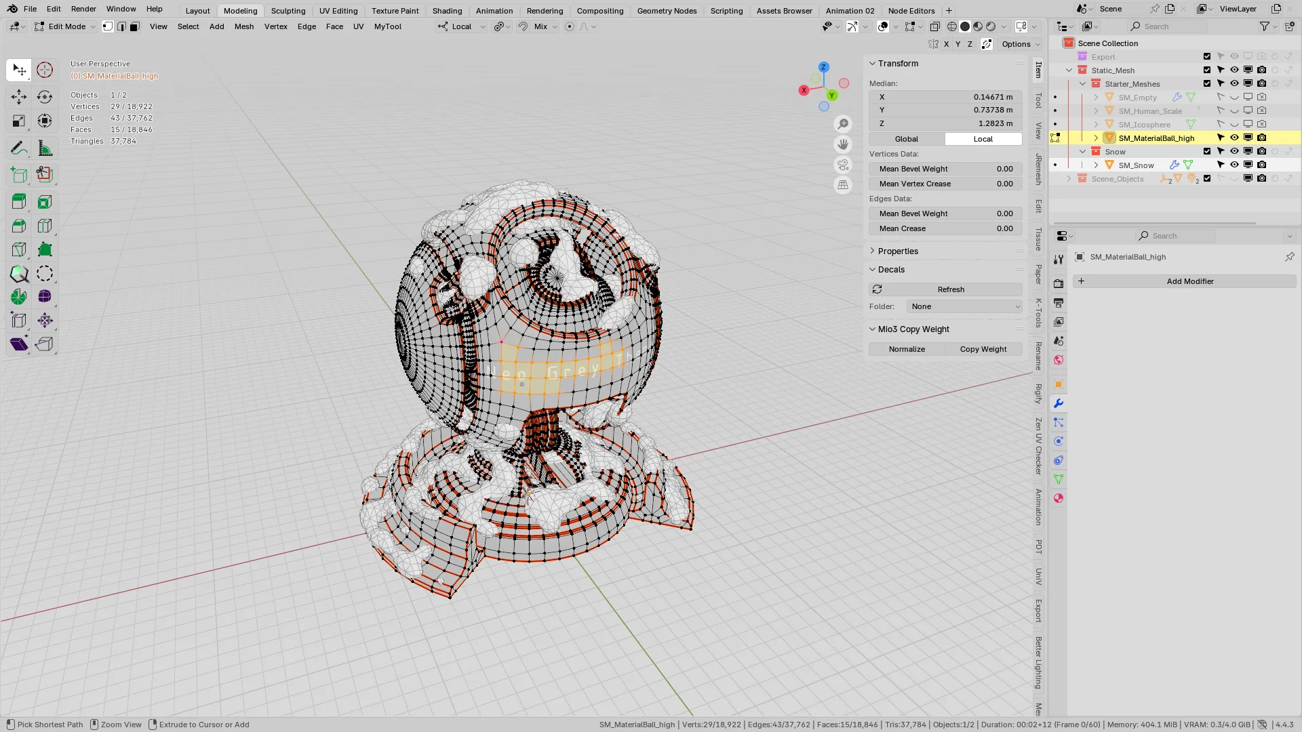
Task: Open the File menu
Action: click(x=30, y=9)
